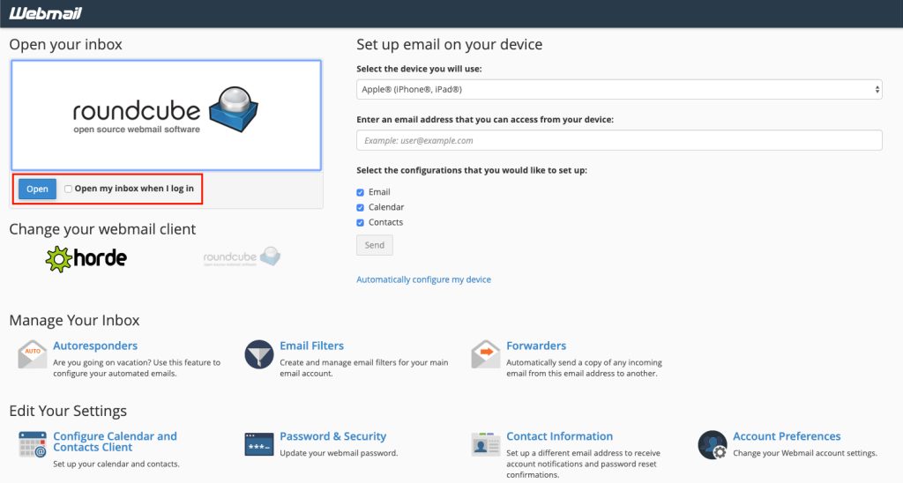The image size is (903, 483).
Task: Enable Open my inbox when I log in
Action: 68,189
